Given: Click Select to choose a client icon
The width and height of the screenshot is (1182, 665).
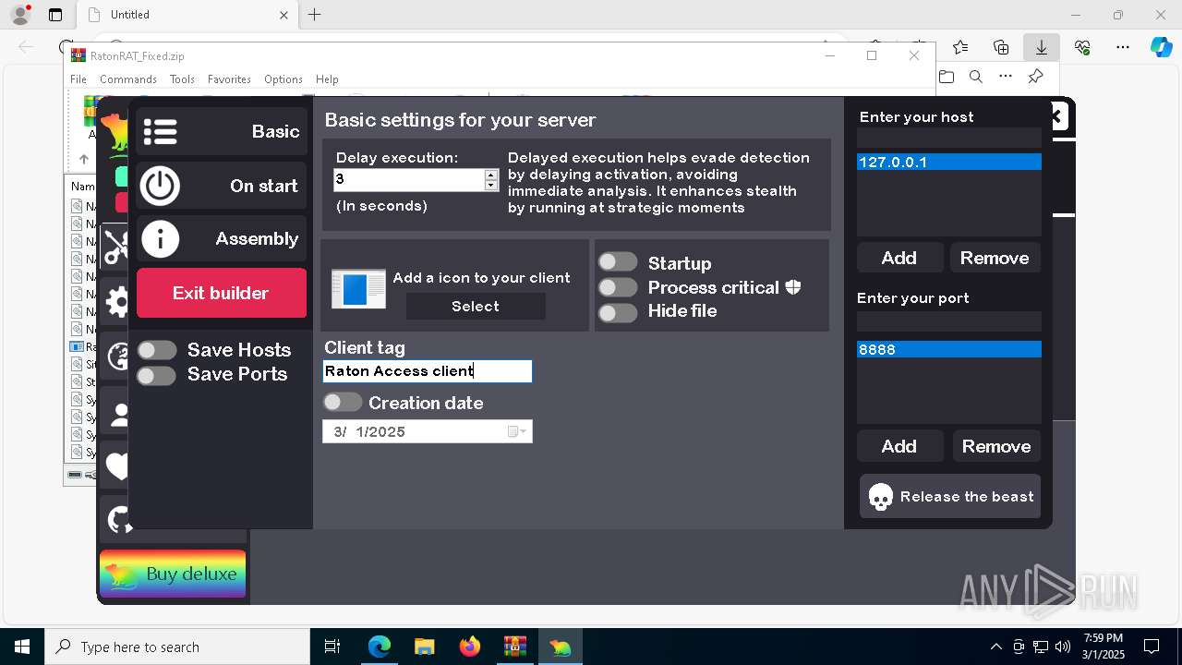Looking at the screenshot, I should (476, 306).
